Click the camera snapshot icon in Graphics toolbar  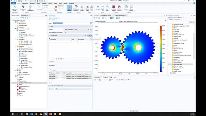(x=117, y=18)
